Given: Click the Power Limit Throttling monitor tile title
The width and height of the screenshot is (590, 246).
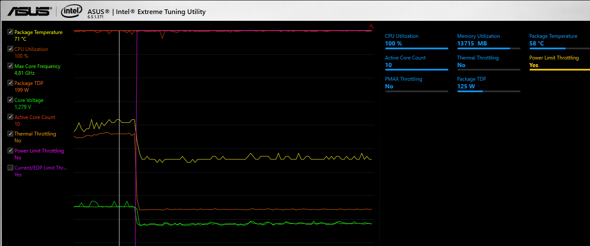Looking at the screenshot, I should click(x=554, y=58).
